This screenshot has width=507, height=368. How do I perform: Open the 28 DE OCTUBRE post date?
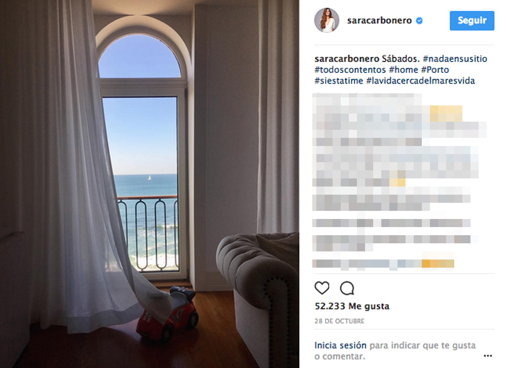tap(340, 321)
